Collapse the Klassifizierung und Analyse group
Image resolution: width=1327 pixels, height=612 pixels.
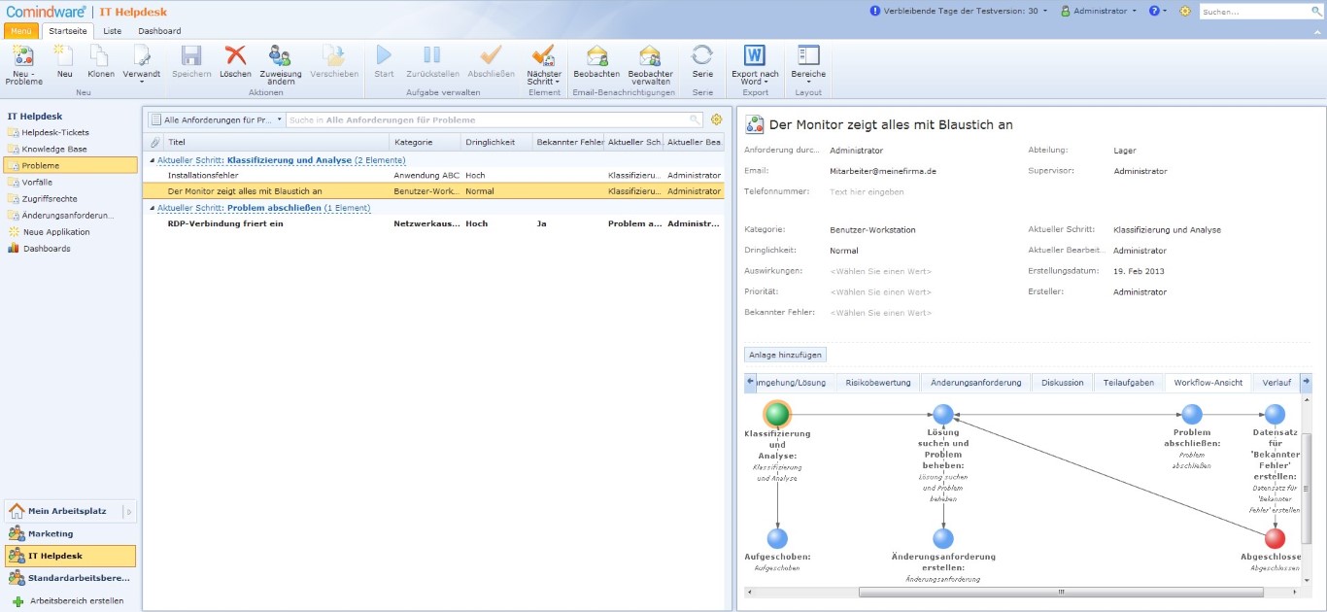click(151, 160)
